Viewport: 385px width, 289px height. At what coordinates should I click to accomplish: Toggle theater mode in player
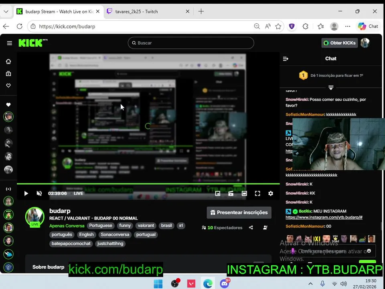click(x=244, y=193)
